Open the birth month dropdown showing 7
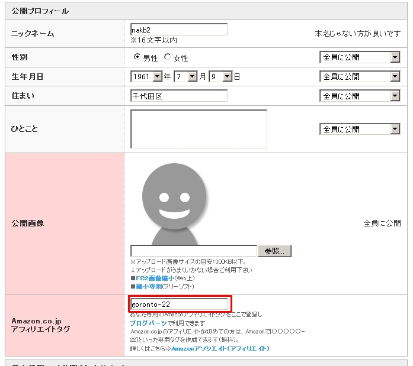This screenshot has height=366, width=413. tap(185, 76)
